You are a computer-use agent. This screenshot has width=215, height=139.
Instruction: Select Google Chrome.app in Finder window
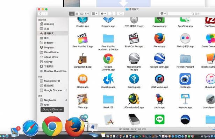tap(108, 59)
